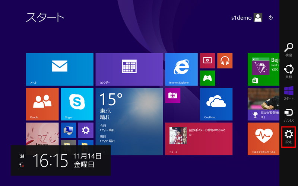Launch the Internet Explorer tile
Image resolution: width=298 pixels, height=186 pixels.
point(181,70)
